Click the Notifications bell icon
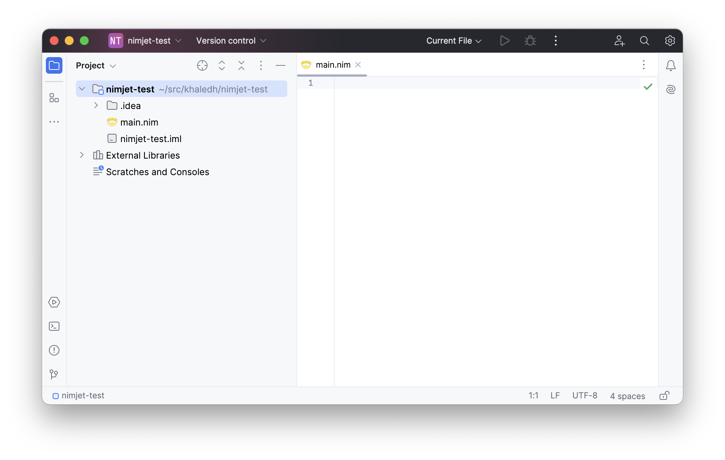The height and width of the screenshot is (460, 725). point(670,65)
